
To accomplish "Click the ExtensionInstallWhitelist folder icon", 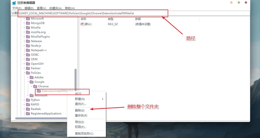I will click(x=39, y=91).
